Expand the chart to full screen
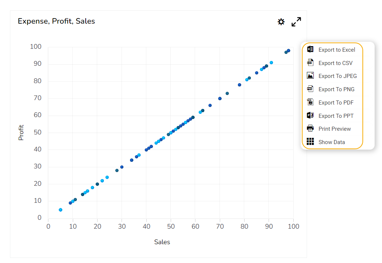This screenshot has width=382, height=263. point(296,22)
